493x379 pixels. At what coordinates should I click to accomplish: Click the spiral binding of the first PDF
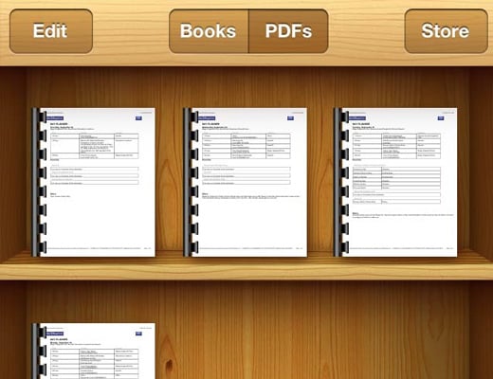40,182
